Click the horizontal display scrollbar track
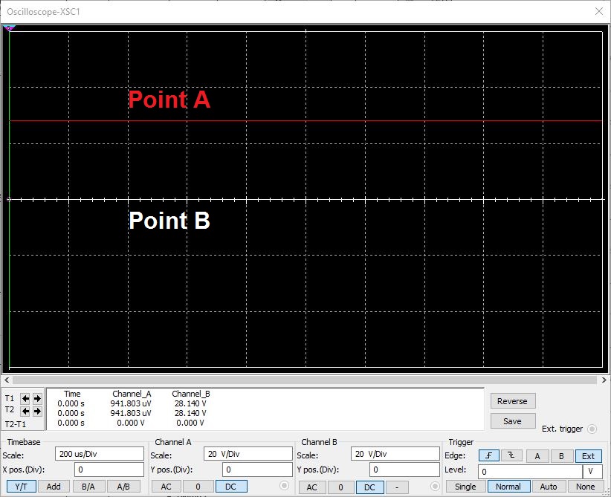The height and width of the screenshot is (497, 611). (305, 380)
